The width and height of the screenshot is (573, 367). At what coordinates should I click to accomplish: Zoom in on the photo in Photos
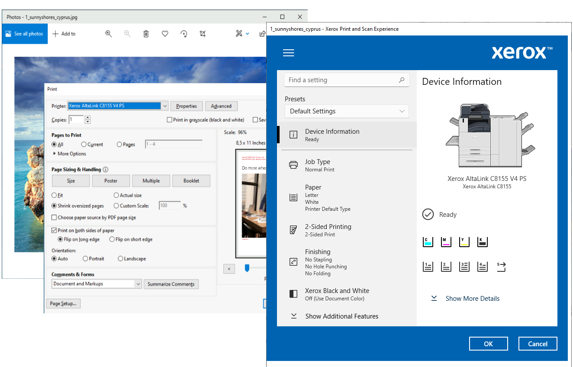(x=109, y=34)
